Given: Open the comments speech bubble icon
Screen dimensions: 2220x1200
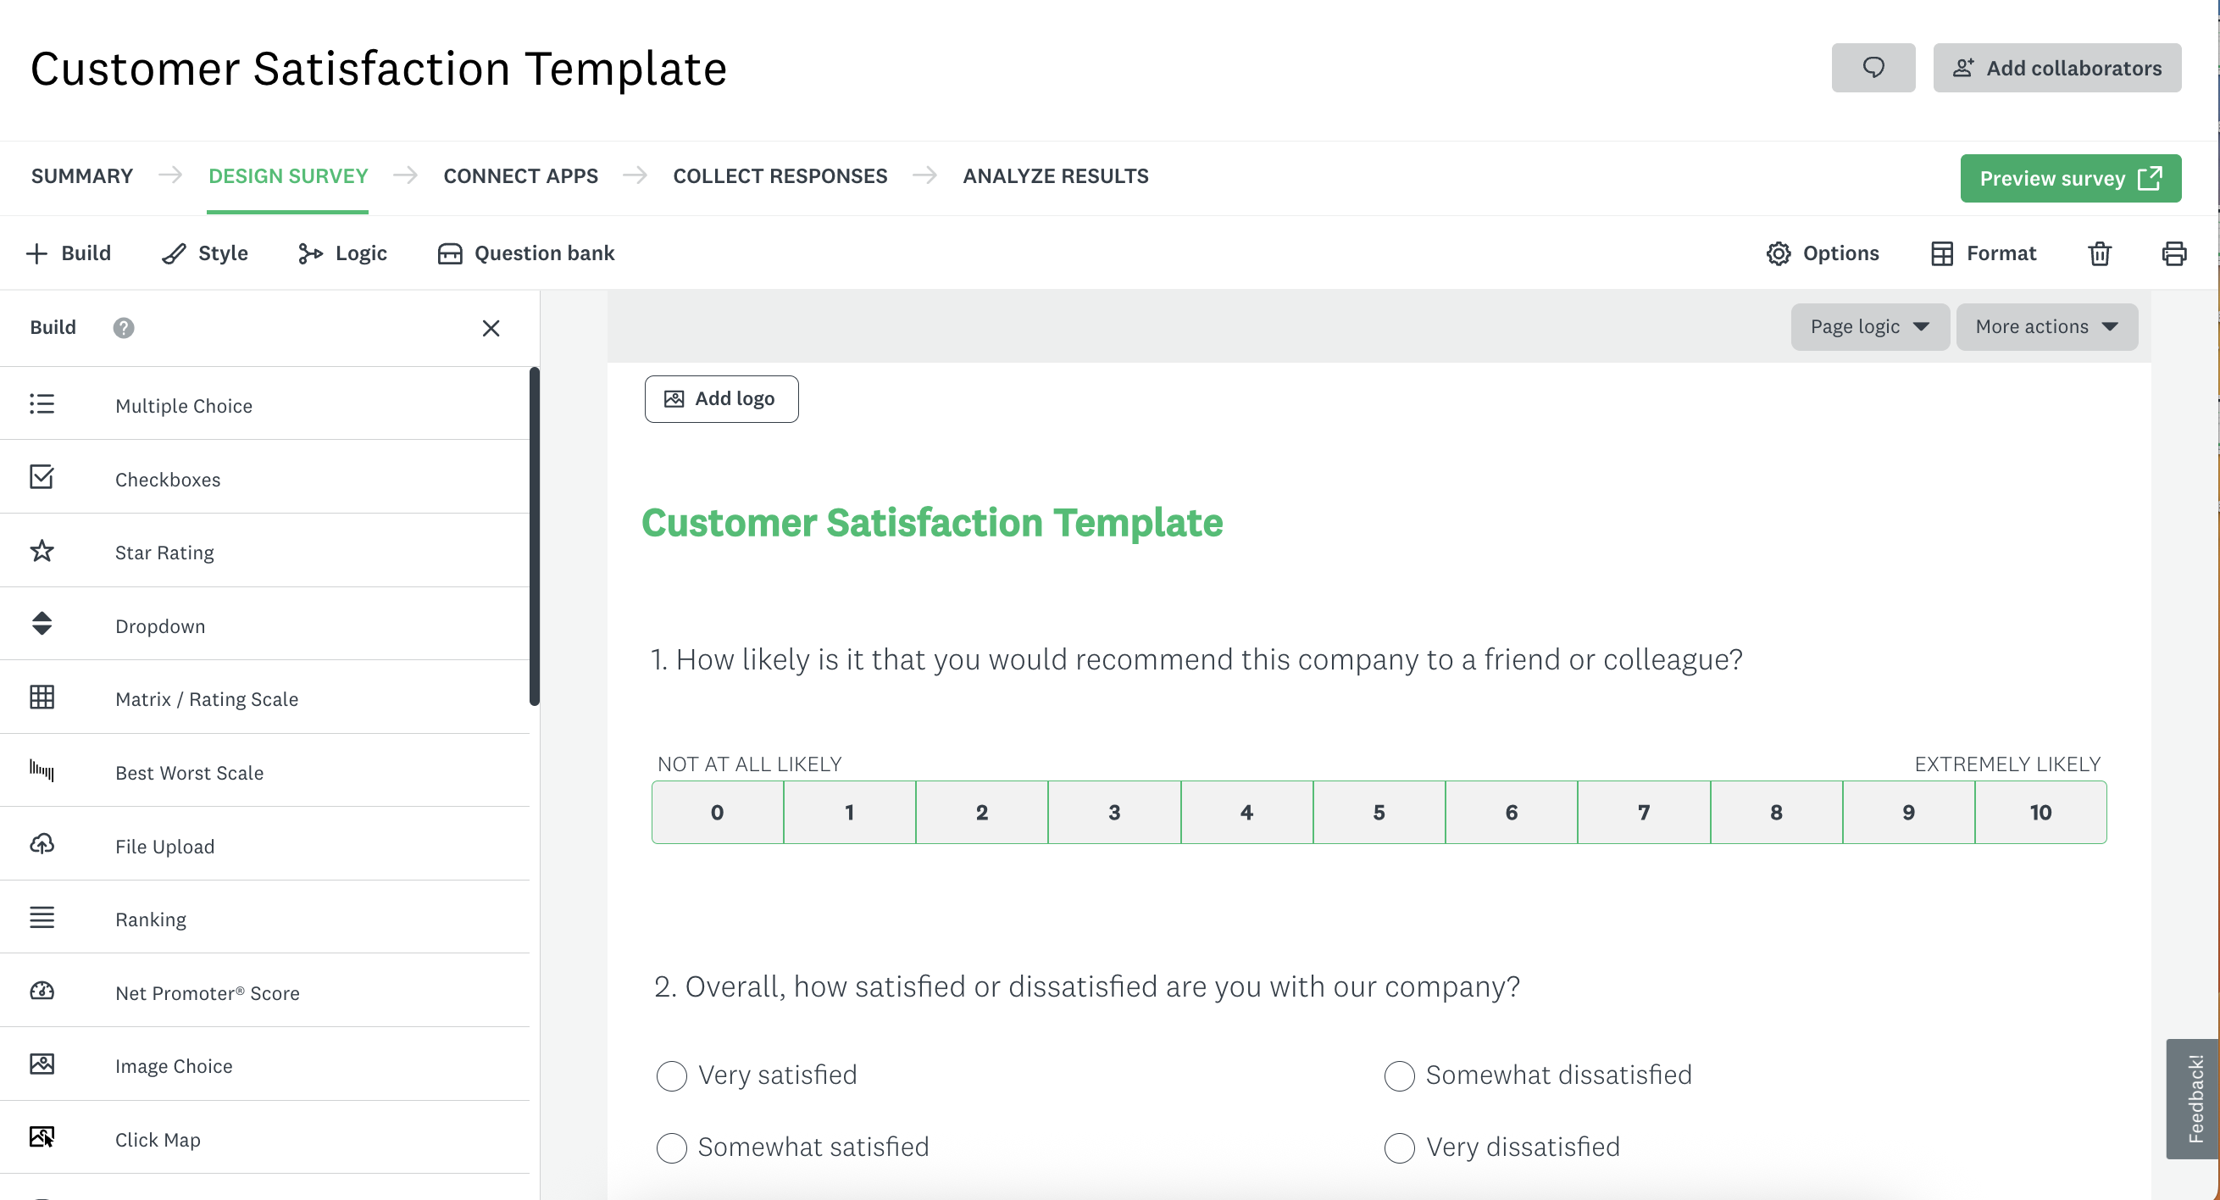Looking at the screenshot, I should (x=1873, y=67).
